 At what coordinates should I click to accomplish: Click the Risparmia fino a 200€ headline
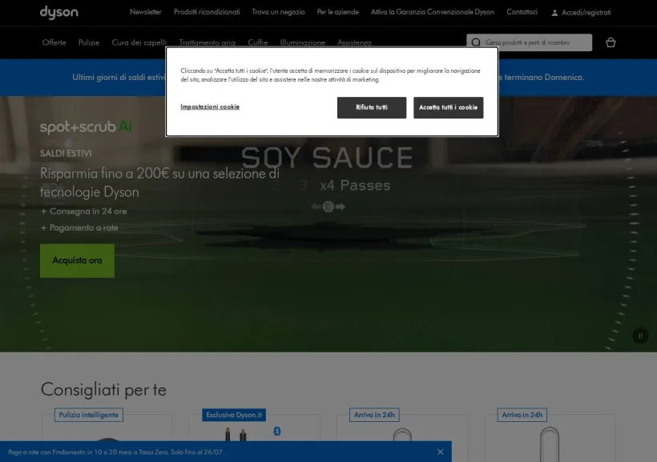click(159, 183)
